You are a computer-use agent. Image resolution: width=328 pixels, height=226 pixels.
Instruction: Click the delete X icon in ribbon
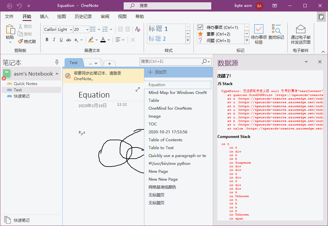tap(133, 40)
